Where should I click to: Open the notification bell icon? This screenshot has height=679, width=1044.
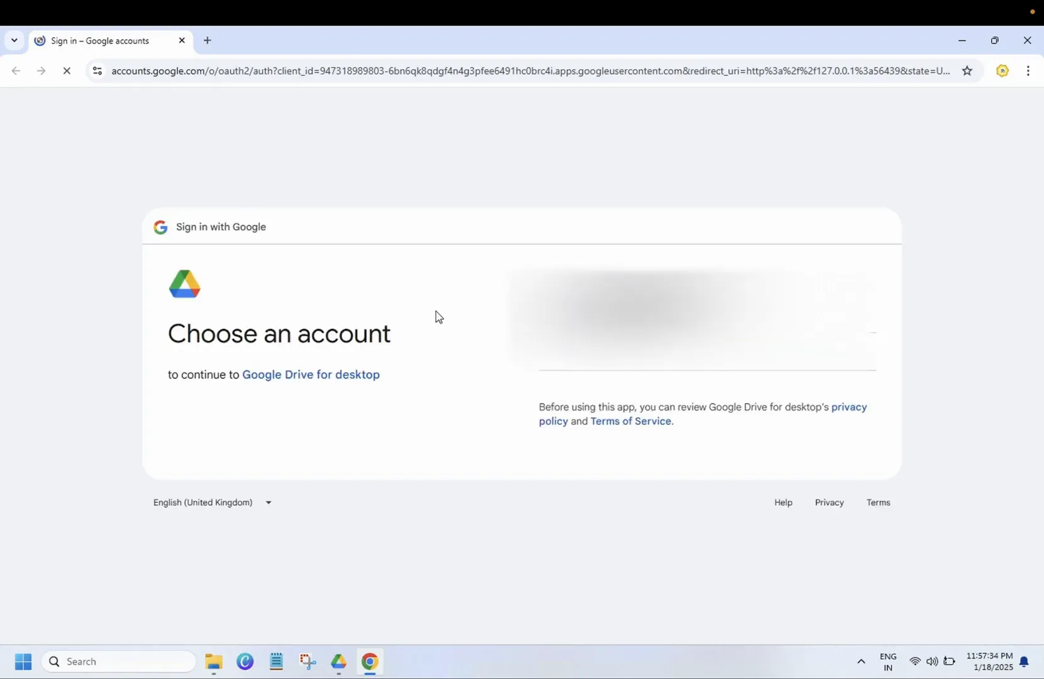coord(1024,661)
